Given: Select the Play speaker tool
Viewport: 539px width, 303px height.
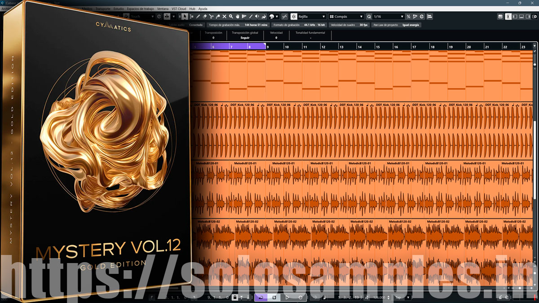Looking at the screenshot, I should 257,16.
